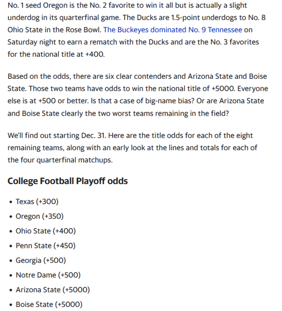Screen dimensions: 282x311
Task: Click the College Football Playoff odds heading
Action: tap(68, 181)
